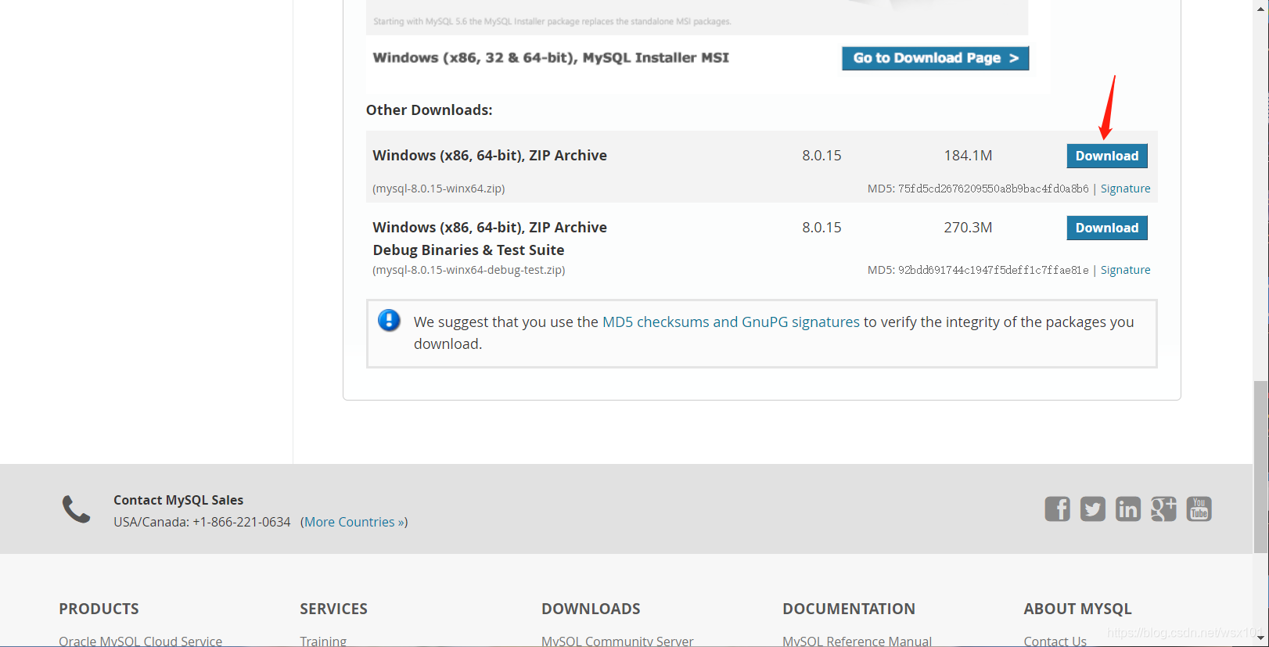Click the MD5 hash starting with 75fd5cd
1269x647 pixels.
[993, 189]
